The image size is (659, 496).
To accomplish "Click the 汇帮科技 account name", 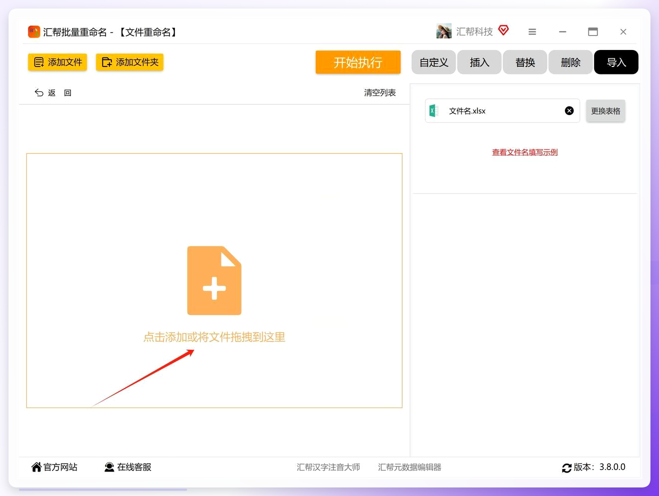I will click(x=474, y=32).
